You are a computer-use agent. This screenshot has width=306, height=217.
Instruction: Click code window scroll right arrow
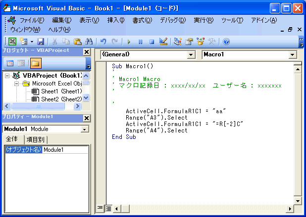click(290, 209)
